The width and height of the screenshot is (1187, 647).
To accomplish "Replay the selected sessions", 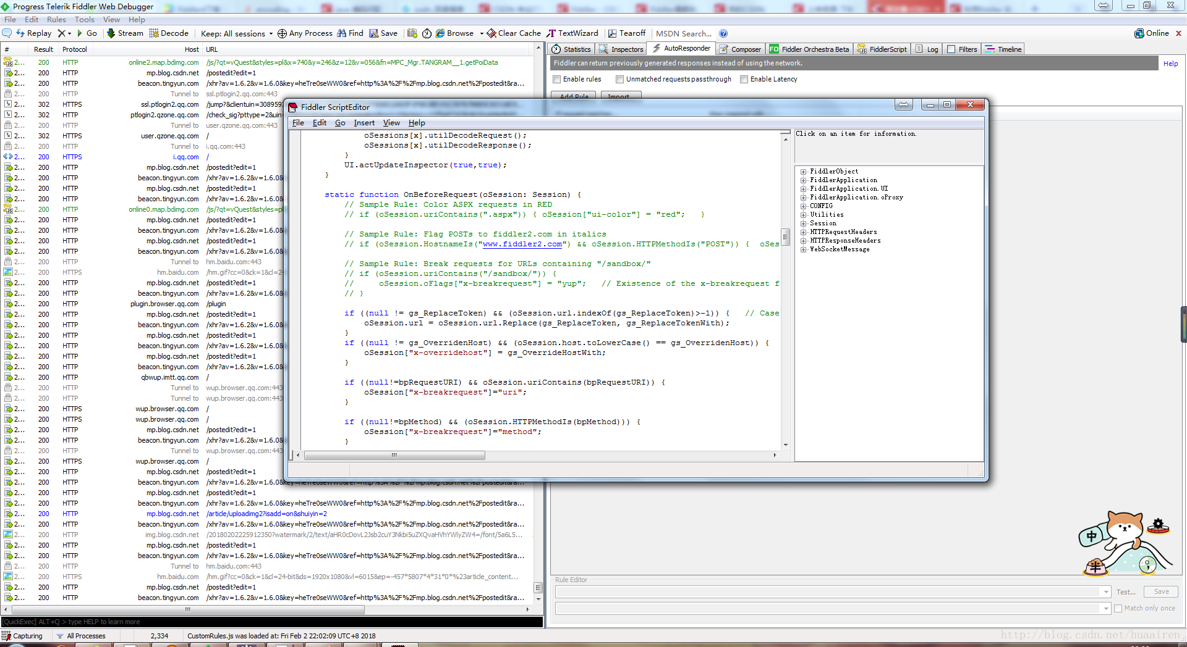I will (x=34, y=33).
